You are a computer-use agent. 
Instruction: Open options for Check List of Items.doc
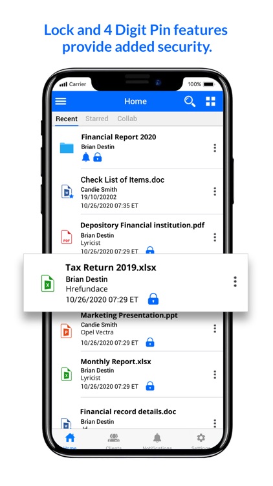tap(215, 192)
